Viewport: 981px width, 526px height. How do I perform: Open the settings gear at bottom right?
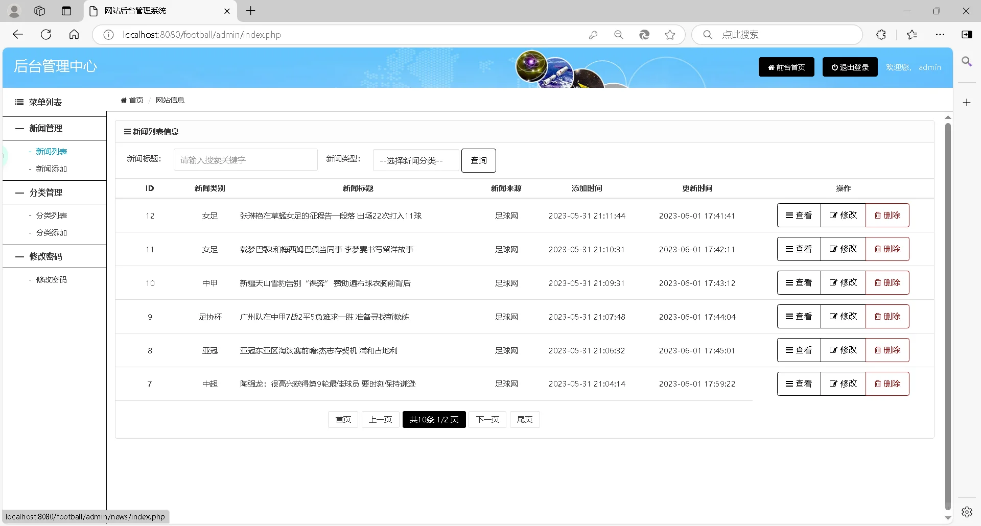click(x=967, y=511)
